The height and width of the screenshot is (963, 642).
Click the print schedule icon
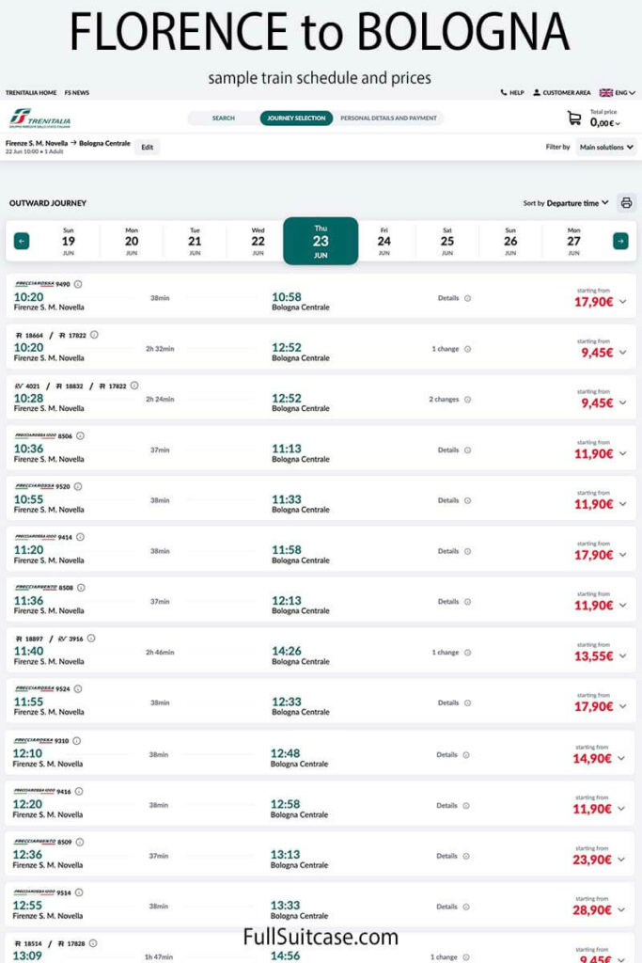pos(626,203)
